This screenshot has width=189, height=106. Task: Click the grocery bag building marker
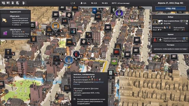[x=34, y=39]
